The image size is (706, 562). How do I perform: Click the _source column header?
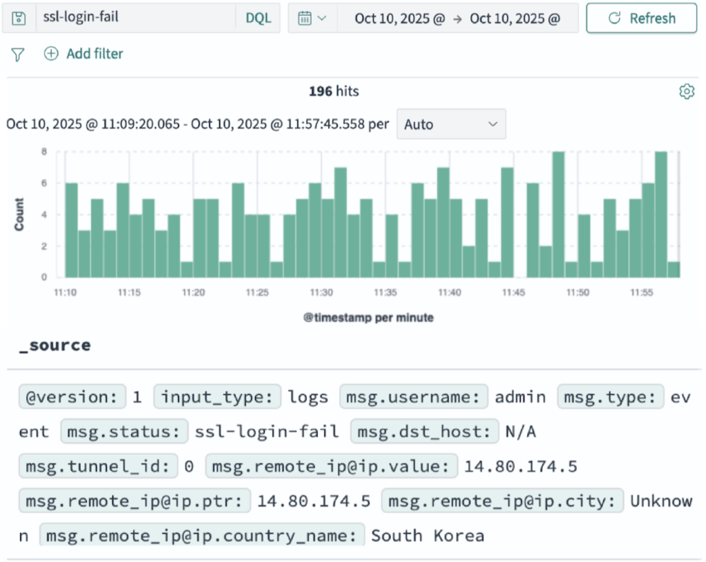tap(56, 345)
